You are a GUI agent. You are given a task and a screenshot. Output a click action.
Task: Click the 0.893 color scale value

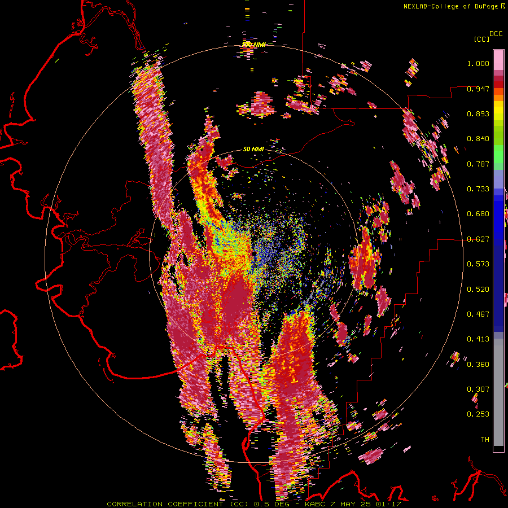pos(478,113)
